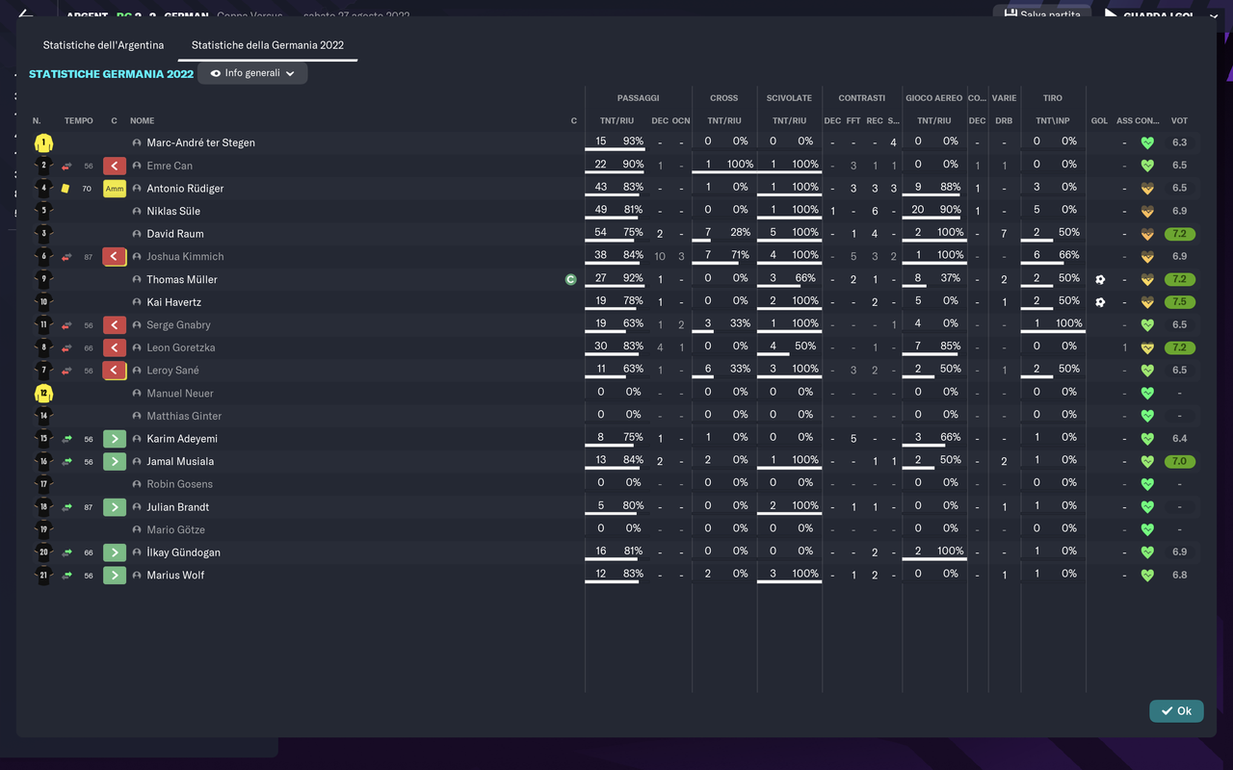Click Matthias Ginter's shirt number 14
Screen dimensions: 1233x770
point(42,416)
